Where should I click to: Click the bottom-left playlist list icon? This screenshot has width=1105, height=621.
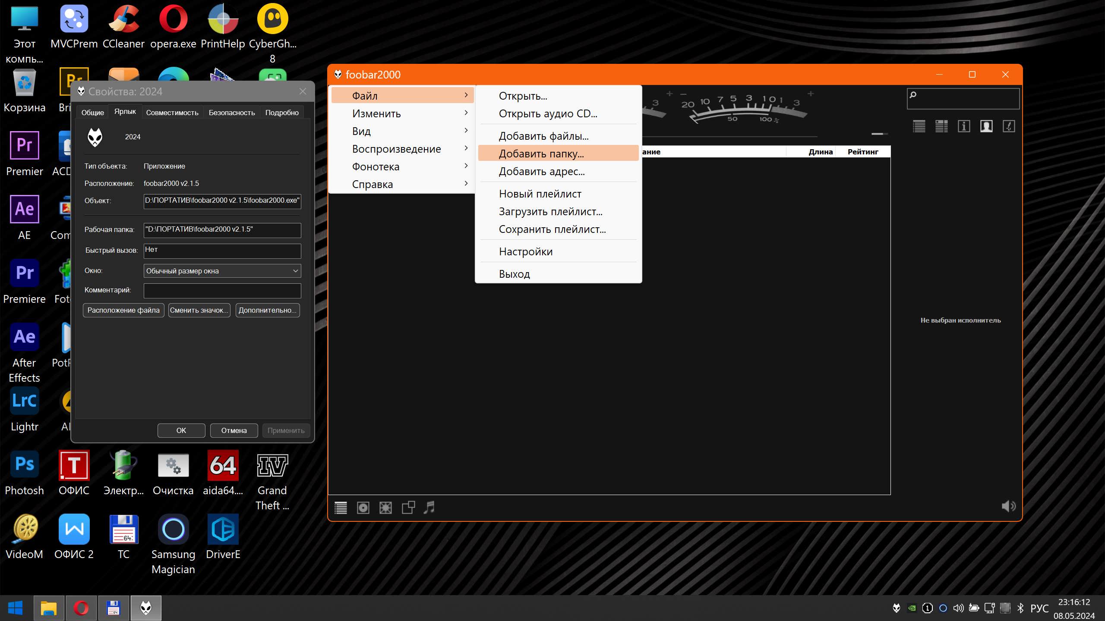click(341, 508)
